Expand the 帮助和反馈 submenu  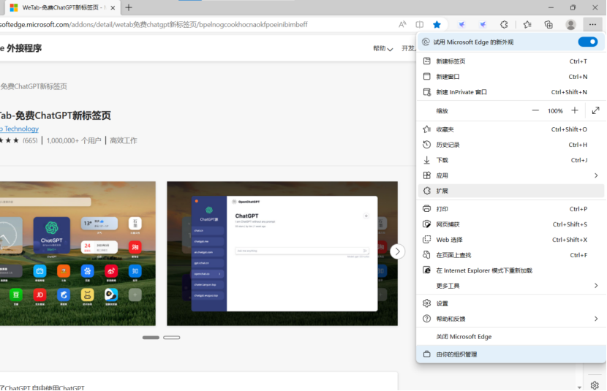coord(511,319)
